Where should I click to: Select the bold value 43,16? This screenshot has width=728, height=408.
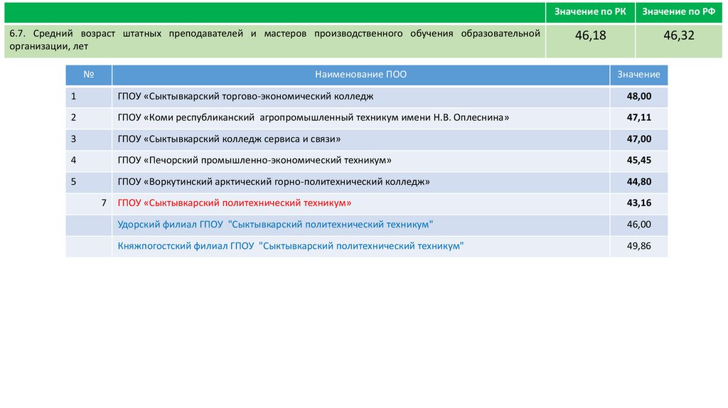(638, 203)
